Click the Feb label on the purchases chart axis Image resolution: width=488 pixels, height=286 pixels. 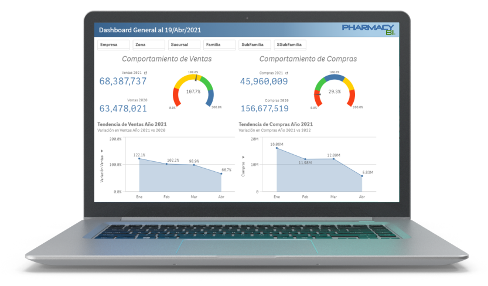pos(305,197)
